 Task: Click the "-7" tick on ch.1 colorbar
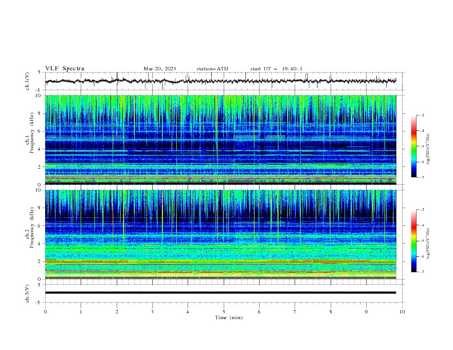click(x=422, y=178)
